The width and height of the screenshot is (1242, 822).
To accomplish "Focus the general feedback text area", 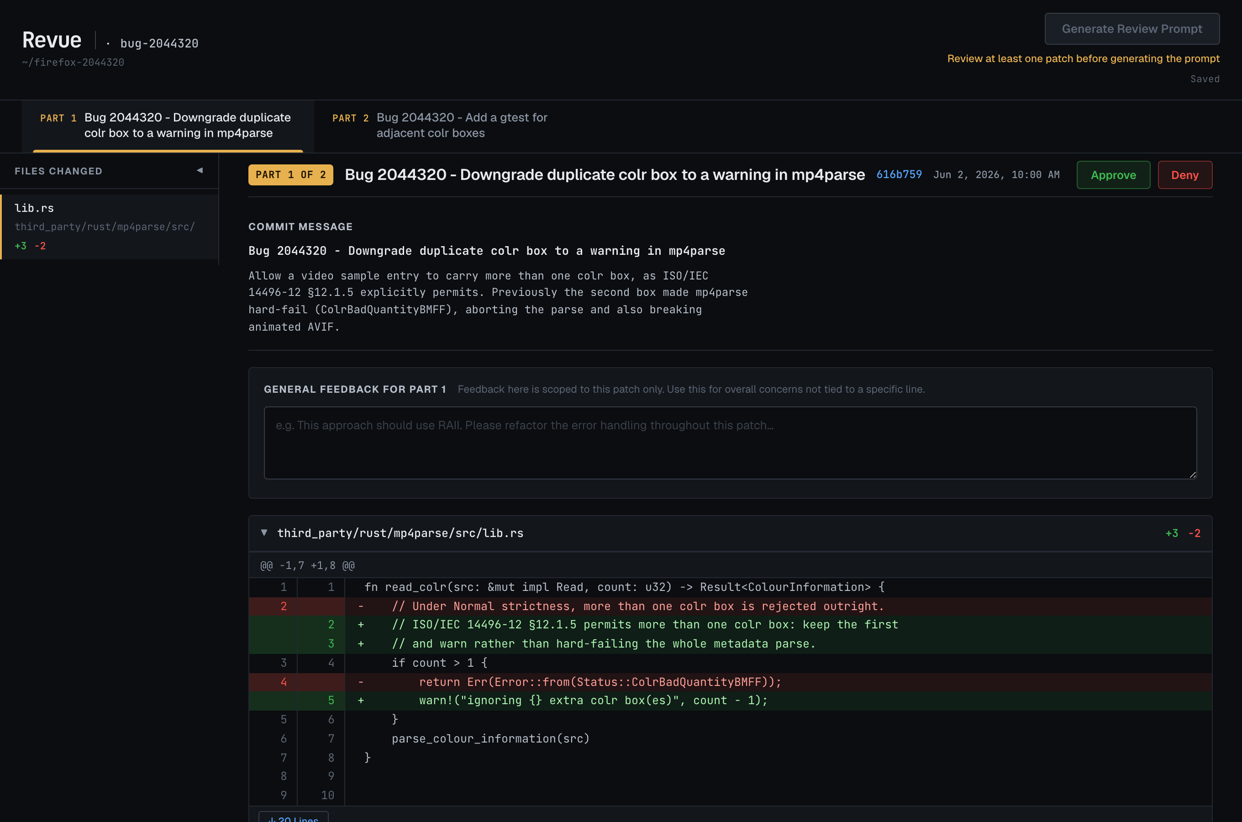I will [x=730, y=443].
